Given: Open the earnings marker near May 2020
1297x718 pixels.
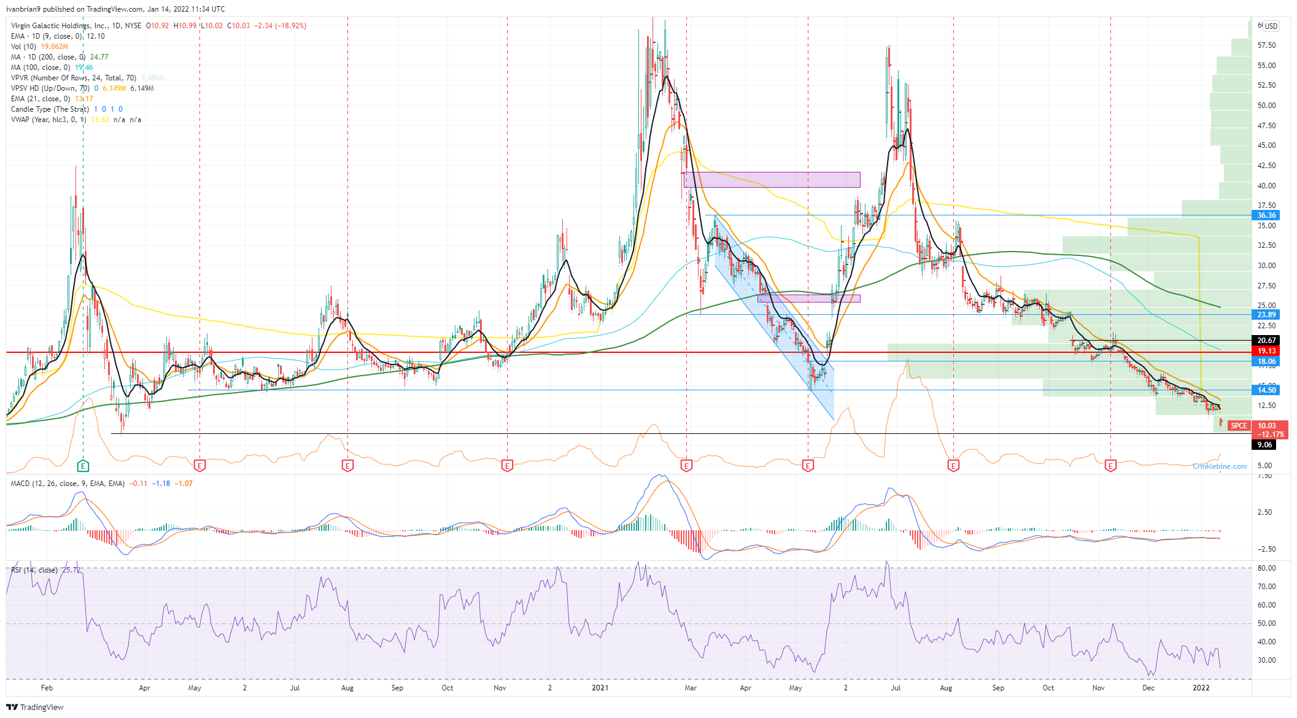Looking at the screenshot, I should (x=199, y=466).
